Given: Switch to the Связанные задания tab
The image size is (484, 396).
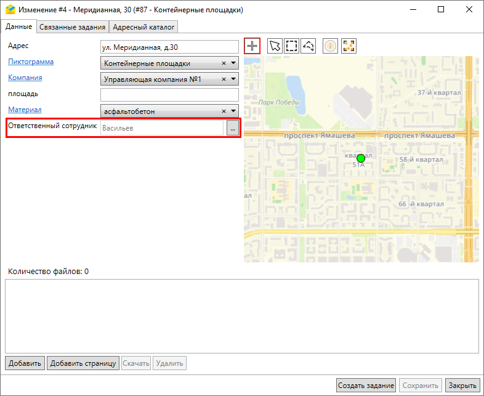Looking at the screenshot, I should point(73,26).
